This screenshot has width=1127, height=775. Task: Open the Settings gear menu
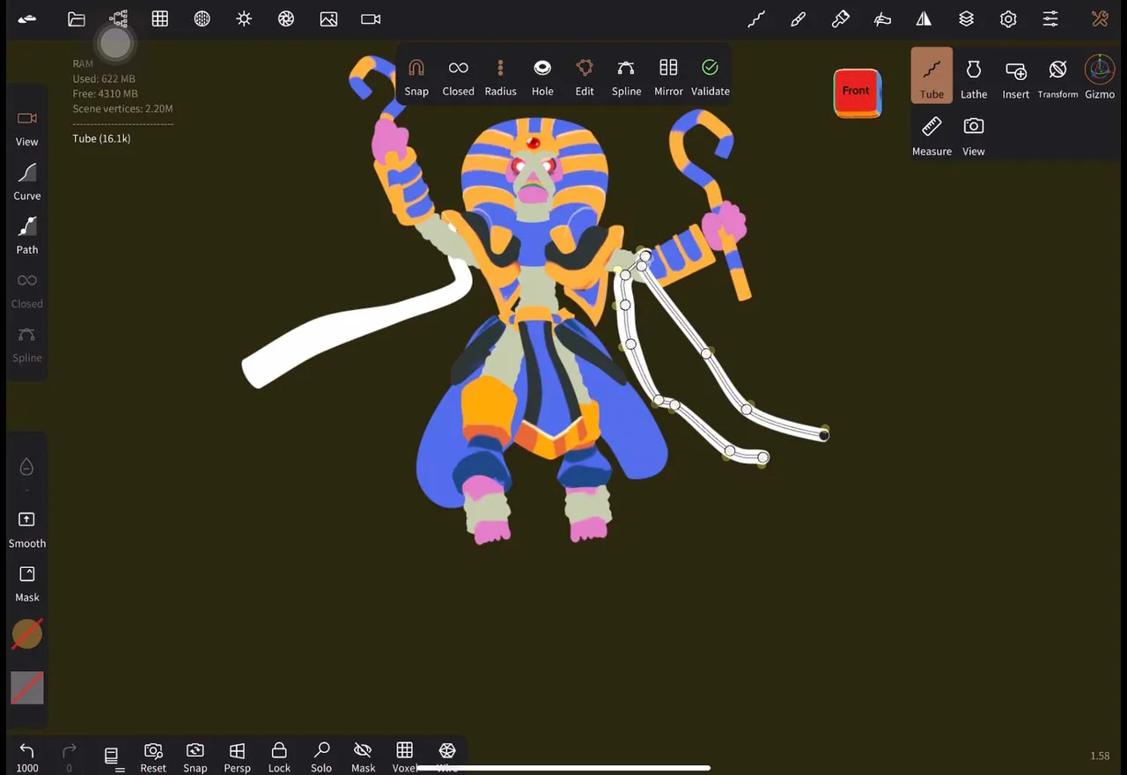(x=1008, y=19)
